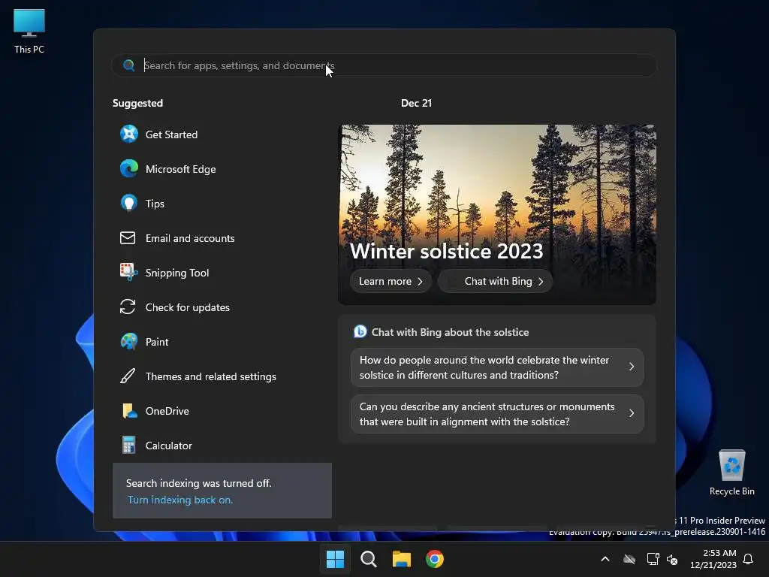Click chevron on ancient structures question
This screenshot has height=577, width=769.
632,413
